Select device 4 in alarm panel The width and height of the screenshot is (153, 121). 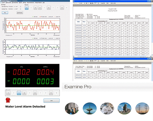tap(24, 93)
